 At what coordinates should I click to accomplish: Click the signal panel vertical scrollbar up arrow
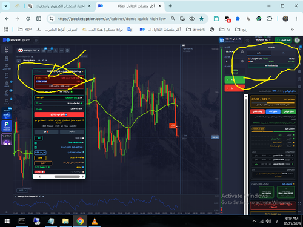[246, 97]
